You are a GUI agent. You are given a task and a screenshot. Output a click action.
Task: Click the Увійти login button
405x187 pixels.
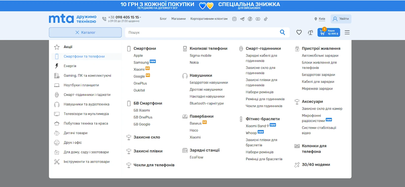341,19
